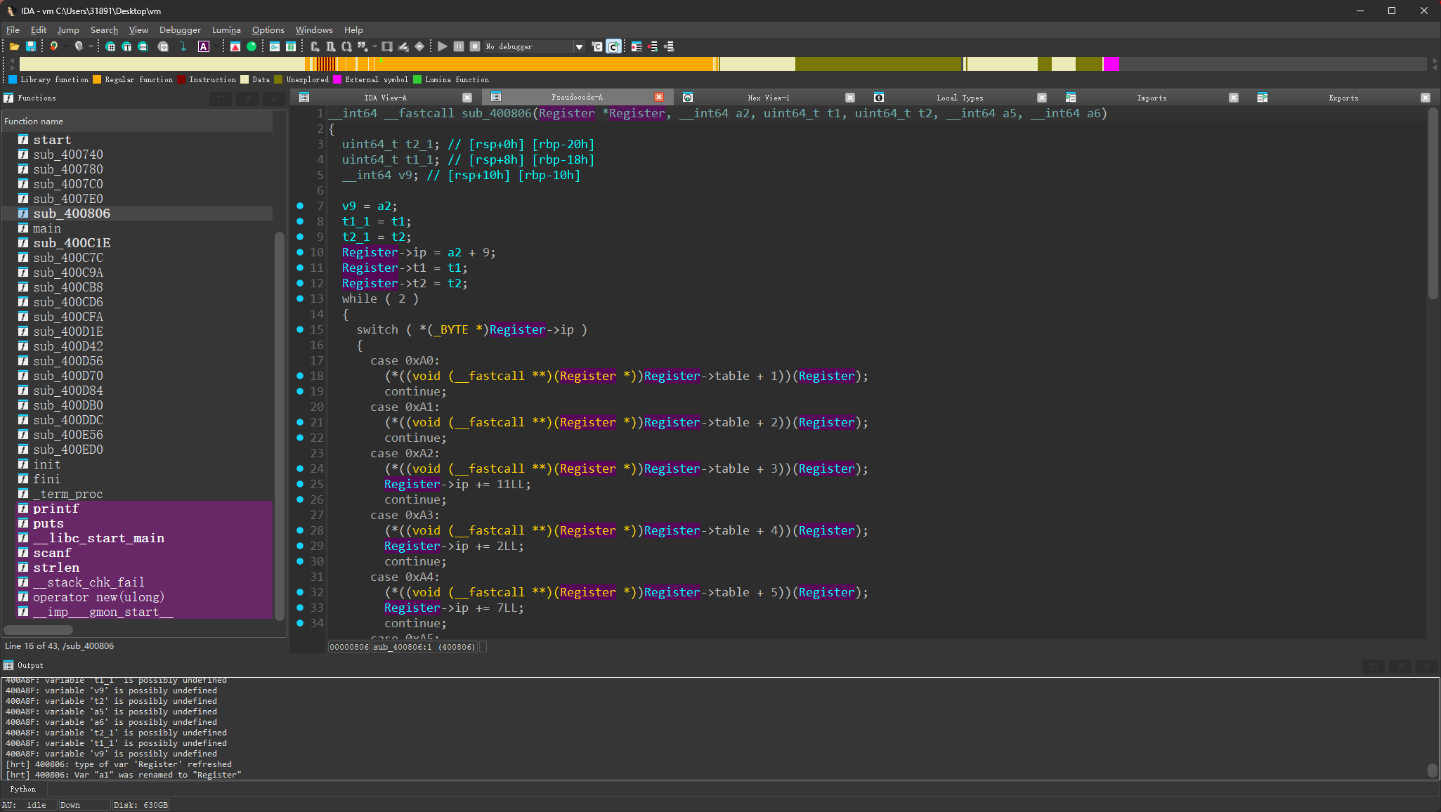1441x812 pixels.
Task: Toggle breakpoint dot at line 10
Action: tap(300, 252)
